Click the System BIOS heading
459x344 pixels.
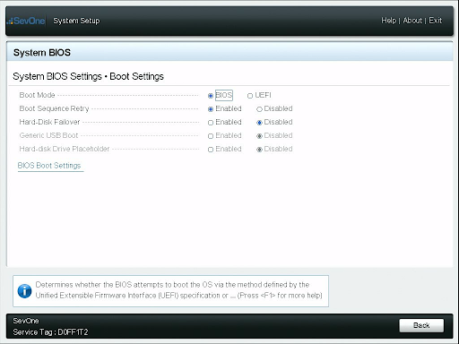42,53
